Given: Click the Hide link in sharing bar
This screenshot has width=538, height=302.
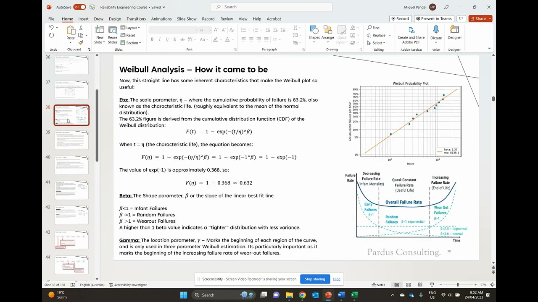Looking at the screenshot, I should coord(337,279).
